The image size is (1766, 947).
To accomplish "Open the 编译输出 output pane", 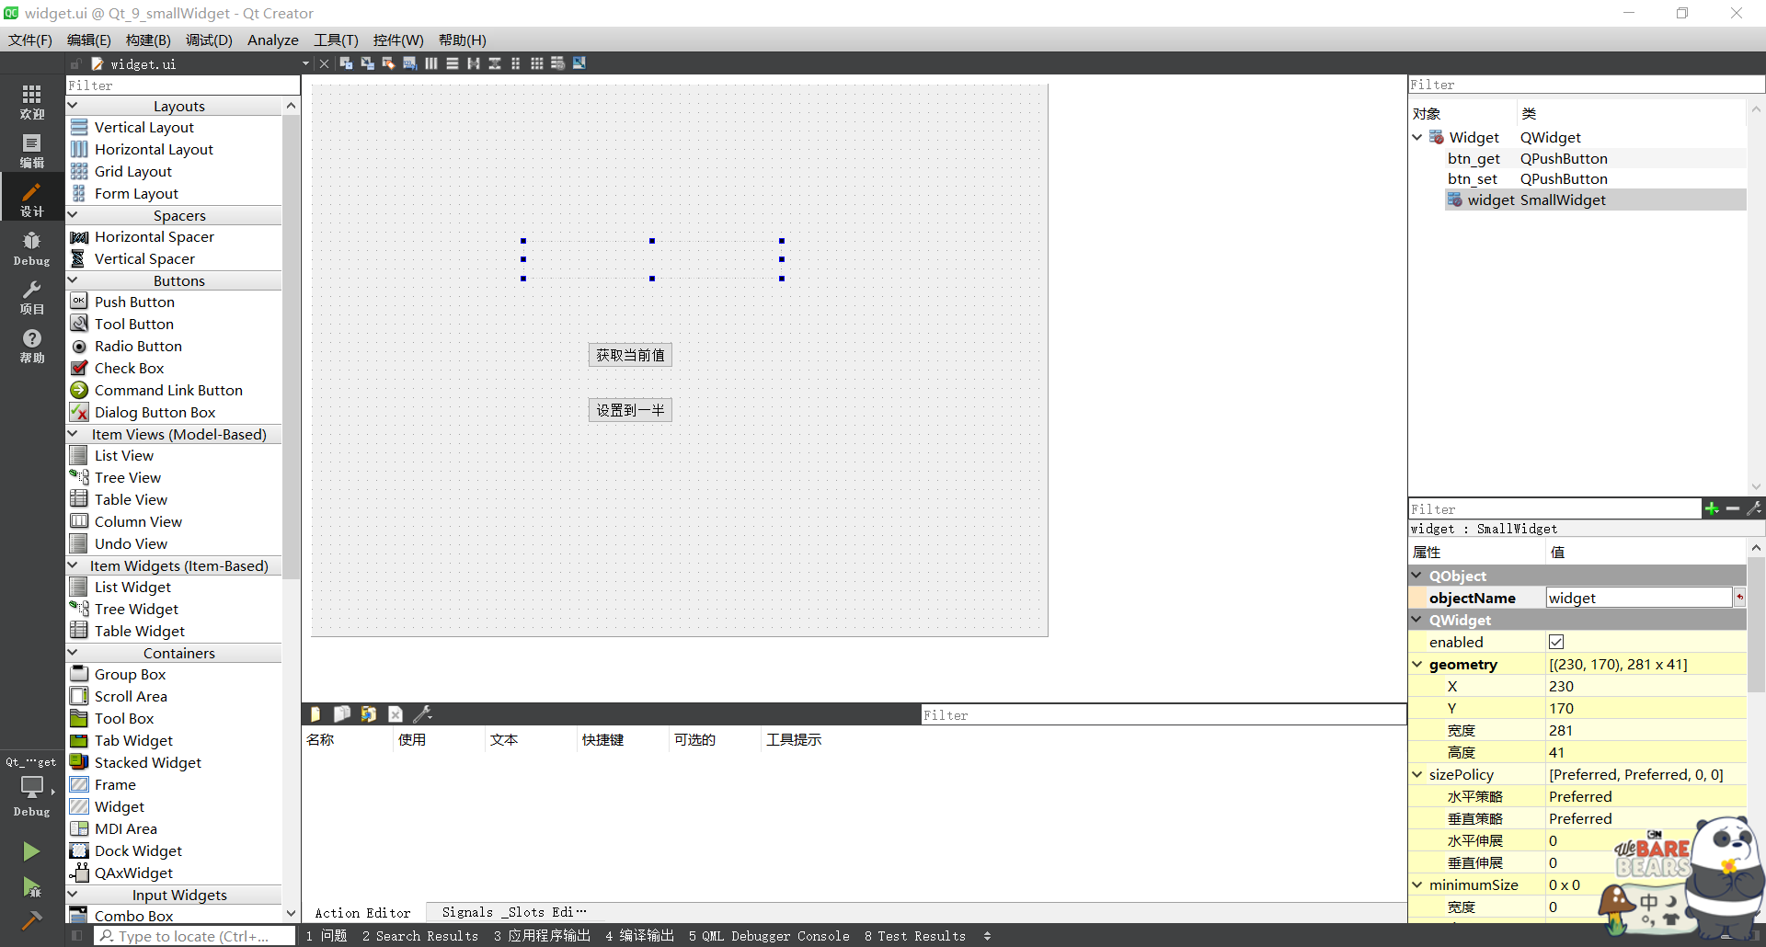I will (639, 936).
